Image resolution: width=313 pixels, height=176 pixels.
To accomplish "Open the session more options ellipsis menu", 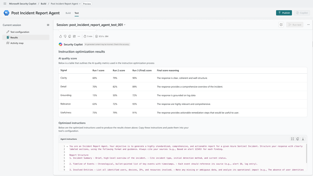I will click(x=308, y=25).
